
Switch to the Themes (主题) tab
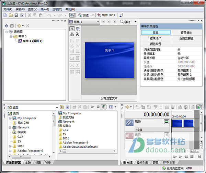click(28, 163)
